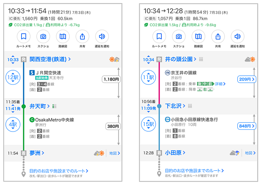Open 夢洲 station details
The width and height of the screenshot is (261, 184).
click(x=37, y=153)
